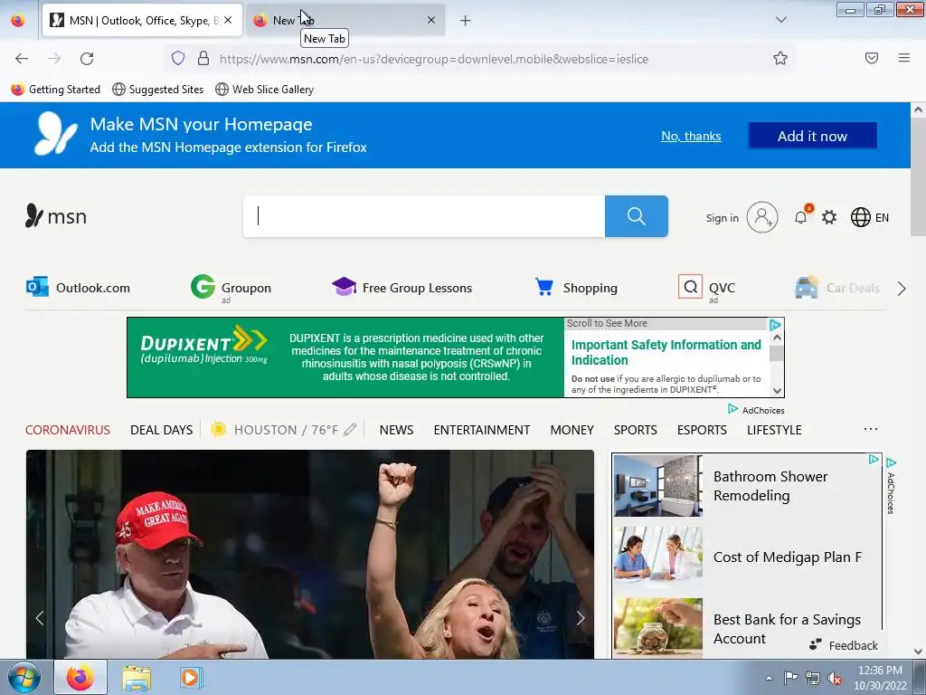Switch to the MSN Outlook, Office, Skype tab
926x695 pixels.
142,21
